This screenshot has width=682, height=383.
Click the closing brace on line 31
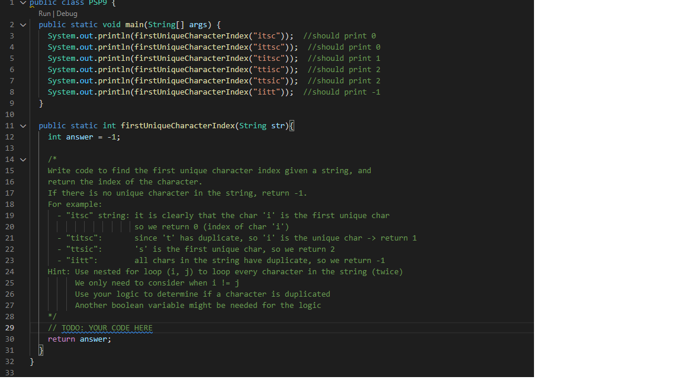(41, 350)
